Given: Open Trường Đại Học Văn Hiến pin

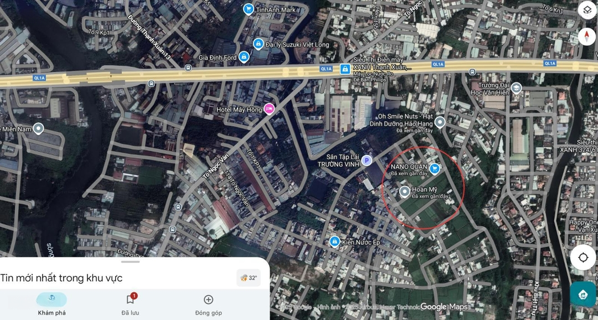Looking at the screenshot, I should pos(517,89).
